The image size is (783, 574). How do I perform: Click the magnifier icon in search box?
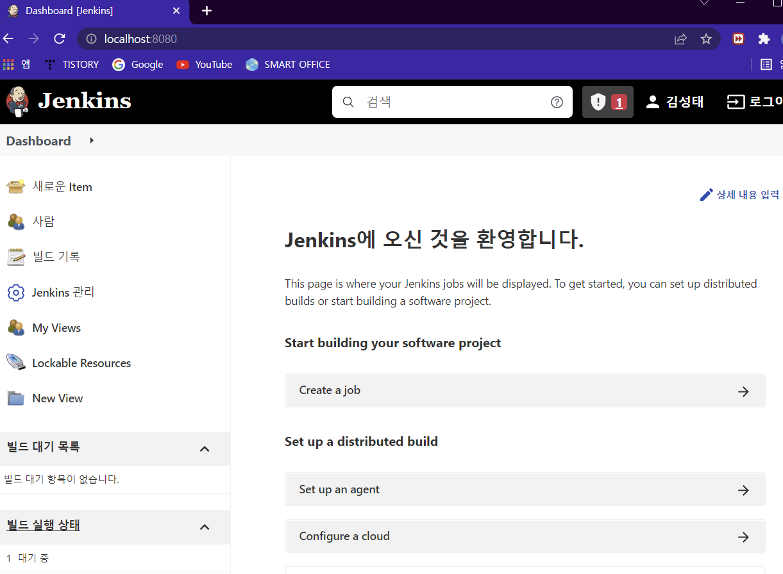[348, 102]
